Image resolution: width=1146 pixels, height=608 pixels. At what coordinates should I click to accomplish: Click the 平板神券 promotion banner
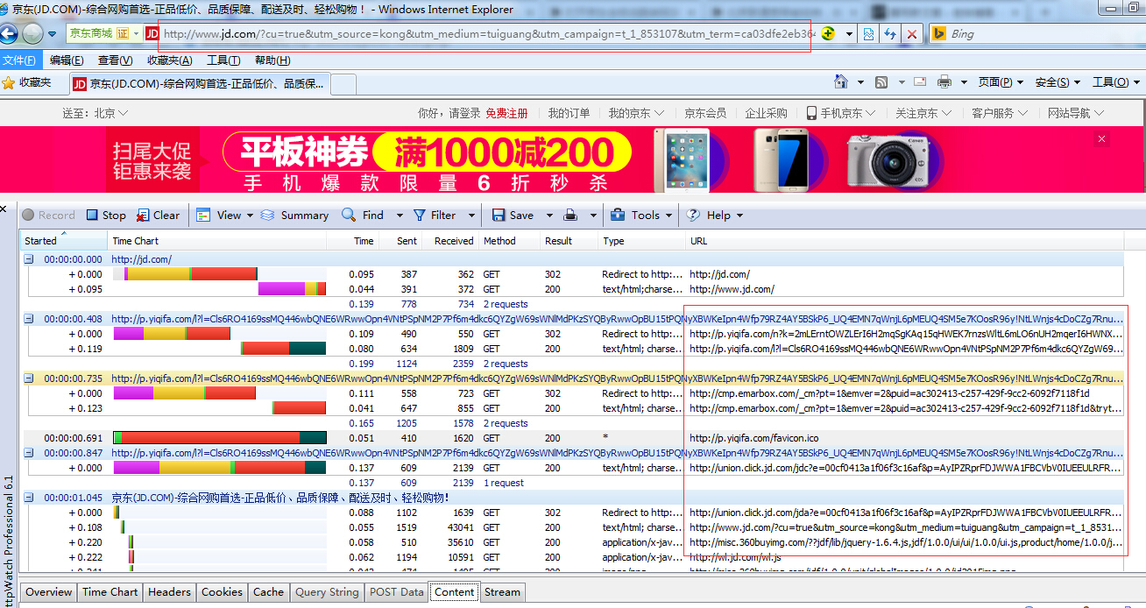(x=573, y=160)
